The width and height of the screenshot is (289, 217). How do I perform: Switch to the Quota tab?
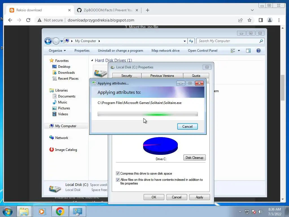coord(196,76)
